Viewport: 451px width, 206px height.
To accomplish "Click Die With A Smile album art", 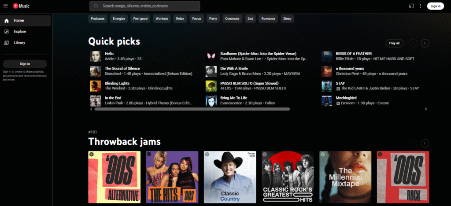I will pyautogui.click(x=211, y=71).
